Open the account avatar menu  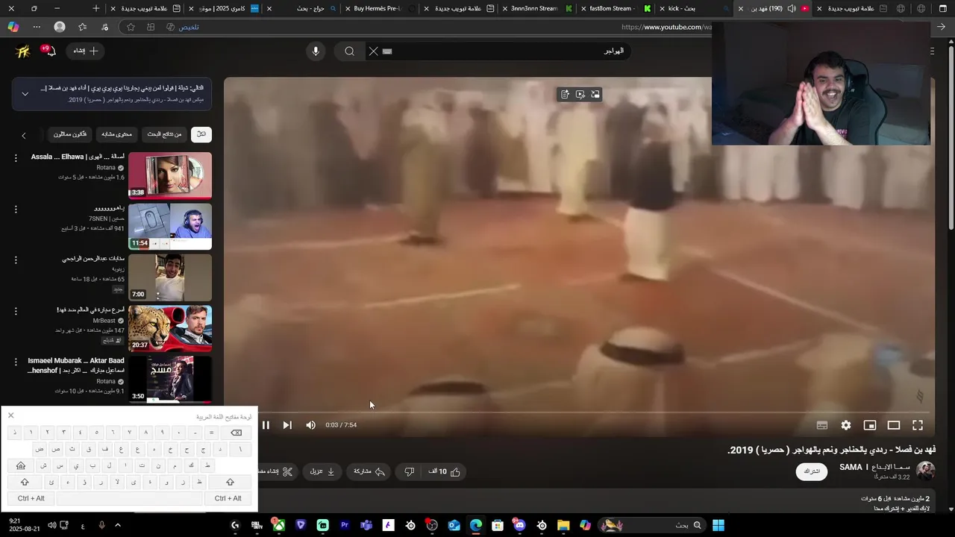[23, 51]
